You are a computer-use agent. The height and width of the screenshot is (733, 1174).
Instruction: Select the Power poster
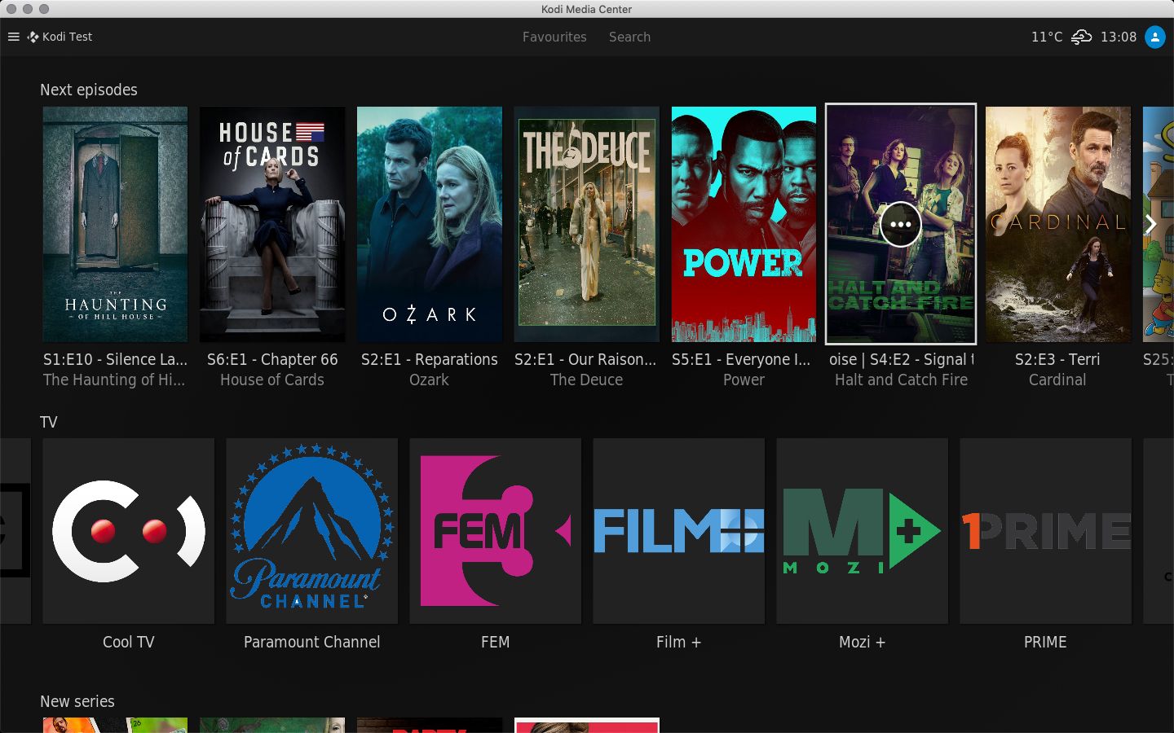pyautogui.click(x=744, y=224)
